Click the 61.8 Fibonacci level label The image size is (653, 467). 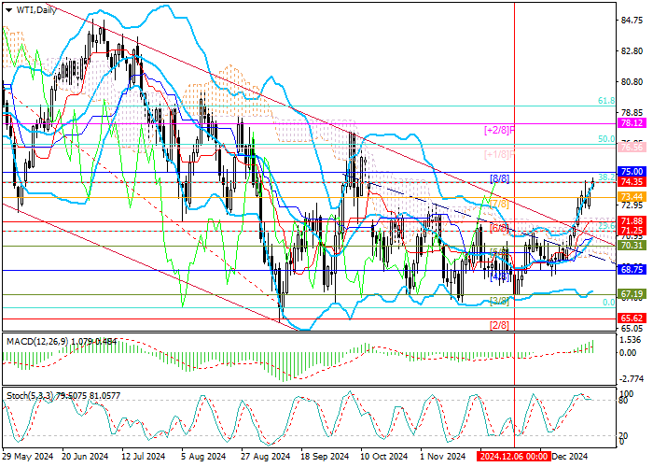tap(605, 101)
